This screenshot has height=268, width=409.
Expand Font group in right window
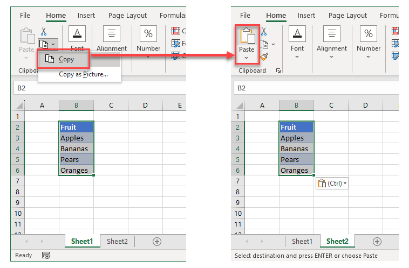click(297, 57)
